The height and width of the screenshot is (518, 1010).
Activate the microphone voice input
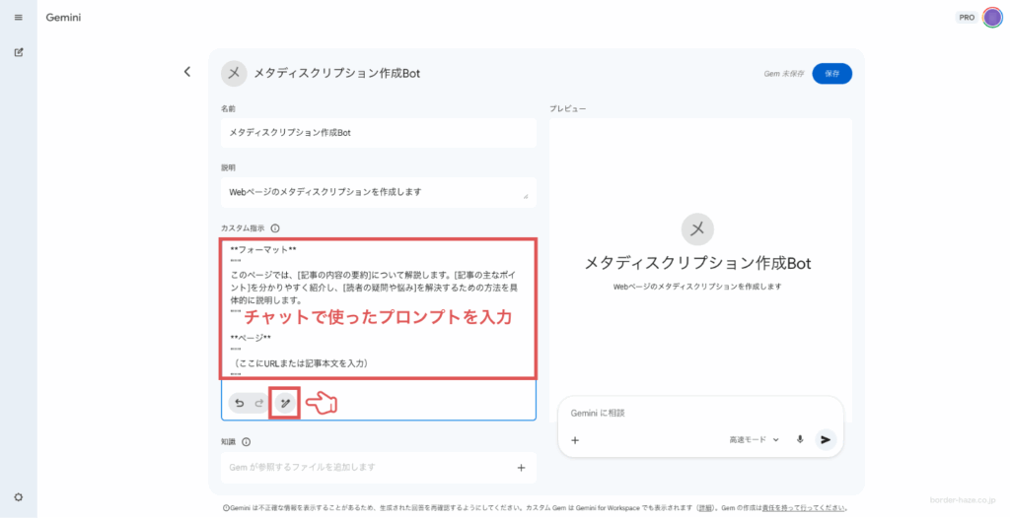[800, 440]
